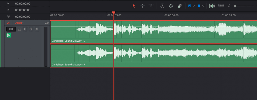The width and height of the screenshot is (257, 100).
Task: Open the Marker color dropdown arrow
Action: pos(203,6)
